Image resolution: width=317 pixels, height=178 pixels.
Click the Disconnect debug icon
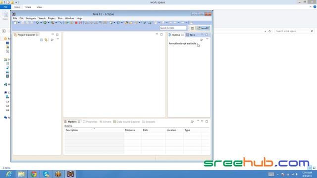click(x=81, y=23)
